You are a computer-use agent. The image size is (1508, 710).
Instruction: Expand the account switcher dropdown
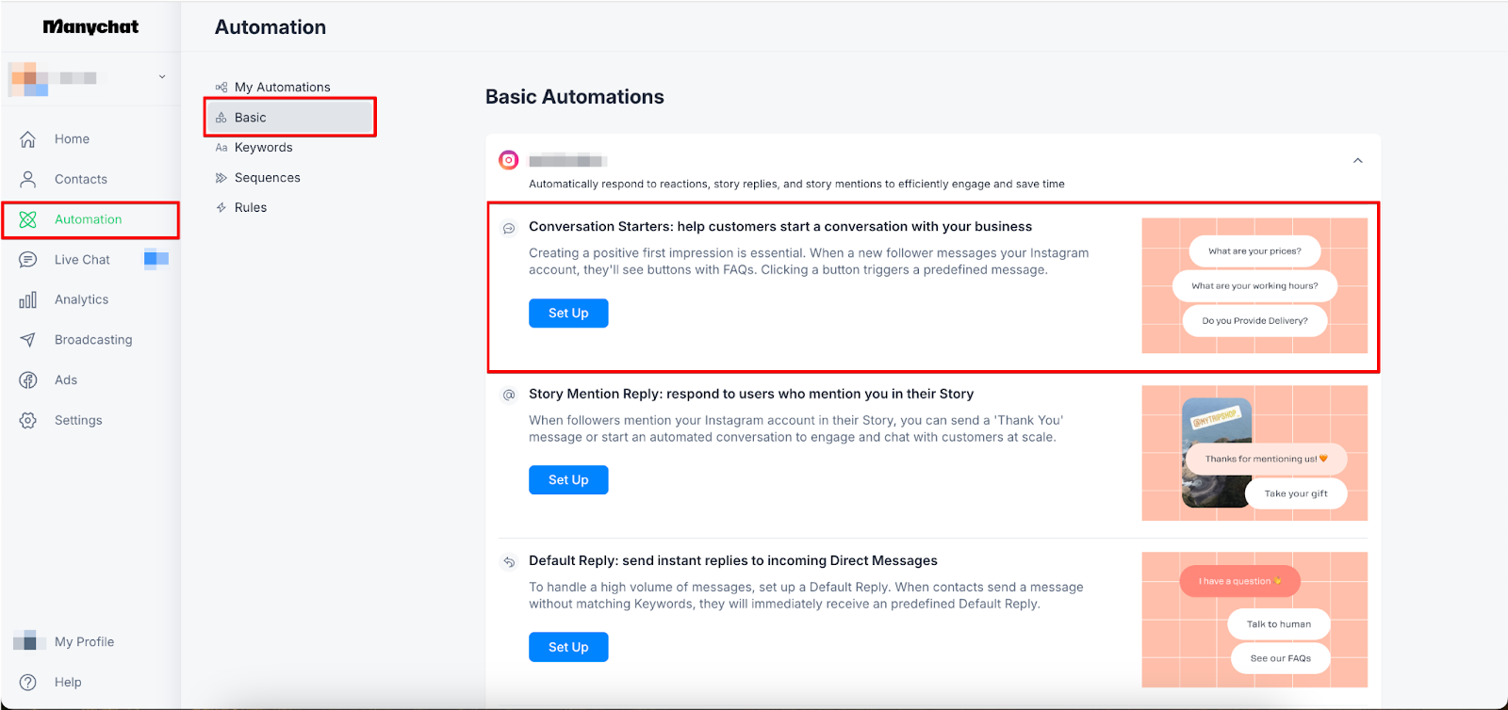click(x=162, y=77)
